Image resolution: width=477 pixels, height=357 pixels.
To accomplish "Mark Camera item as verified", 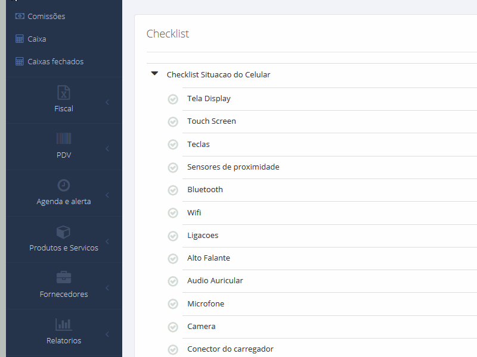I will point(173,327).
